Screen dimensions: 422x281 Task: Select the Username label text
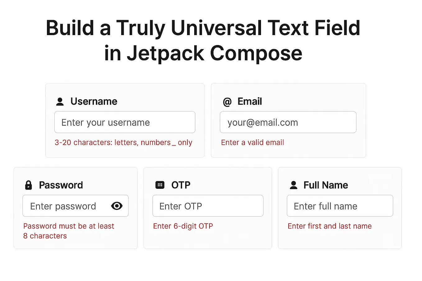(x=94, y=102)
